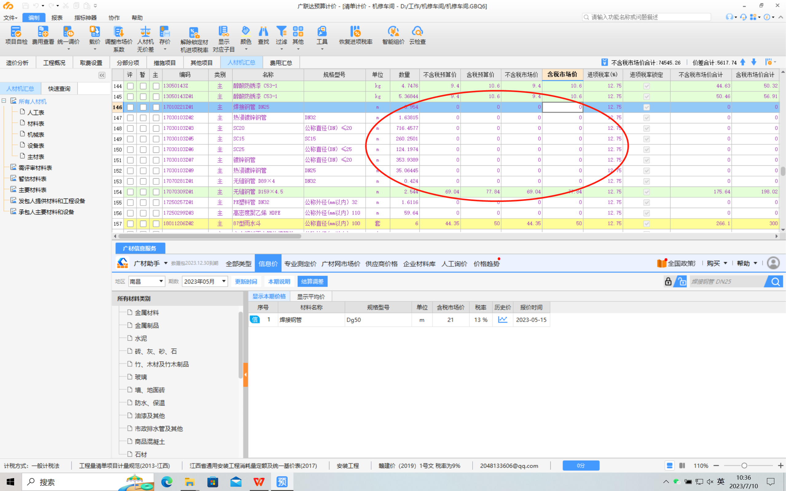The width and height of the screenshot is (786, 491).
Task: Open 智能组价 smart pricing tool
Action: click(x=393, y=35)
